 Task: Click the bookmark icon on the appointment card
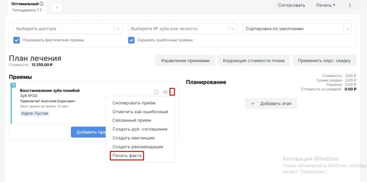click(156, 92)
